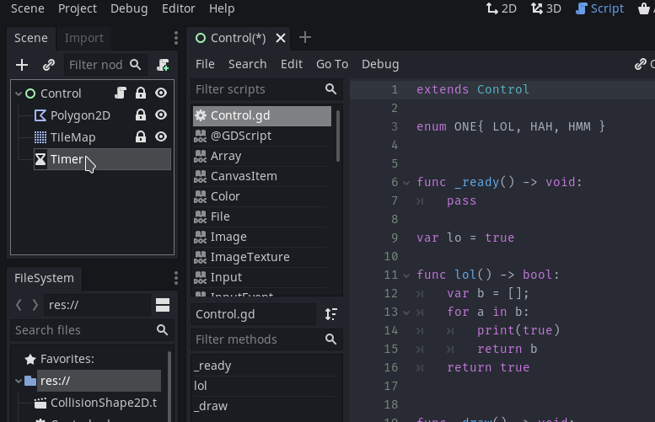Open the script editor File menu
This screenshot has width=655, height=422.
pos(205,64)
